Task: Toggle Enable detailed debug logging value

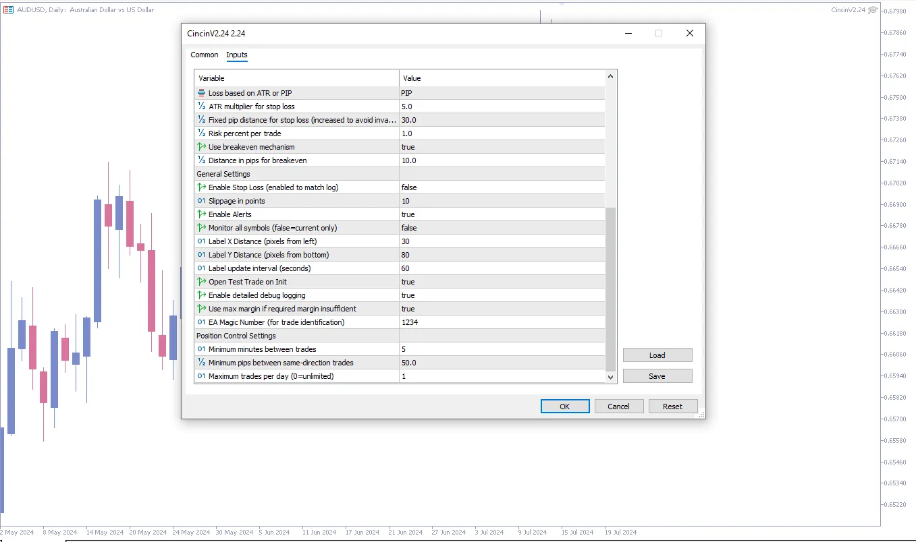Action: (x=501, y=295)
